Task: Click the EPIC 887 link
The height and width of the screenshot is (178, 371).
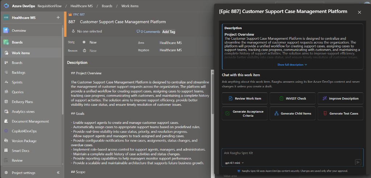Action: (x=79, y=14)
